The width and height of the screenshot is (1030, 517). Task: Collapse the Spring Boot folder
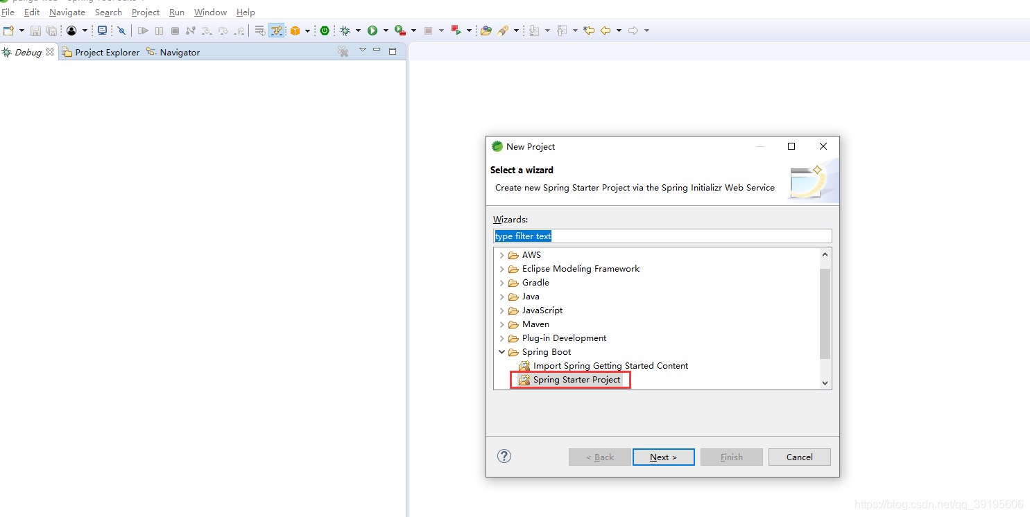[x=502, y=352]
